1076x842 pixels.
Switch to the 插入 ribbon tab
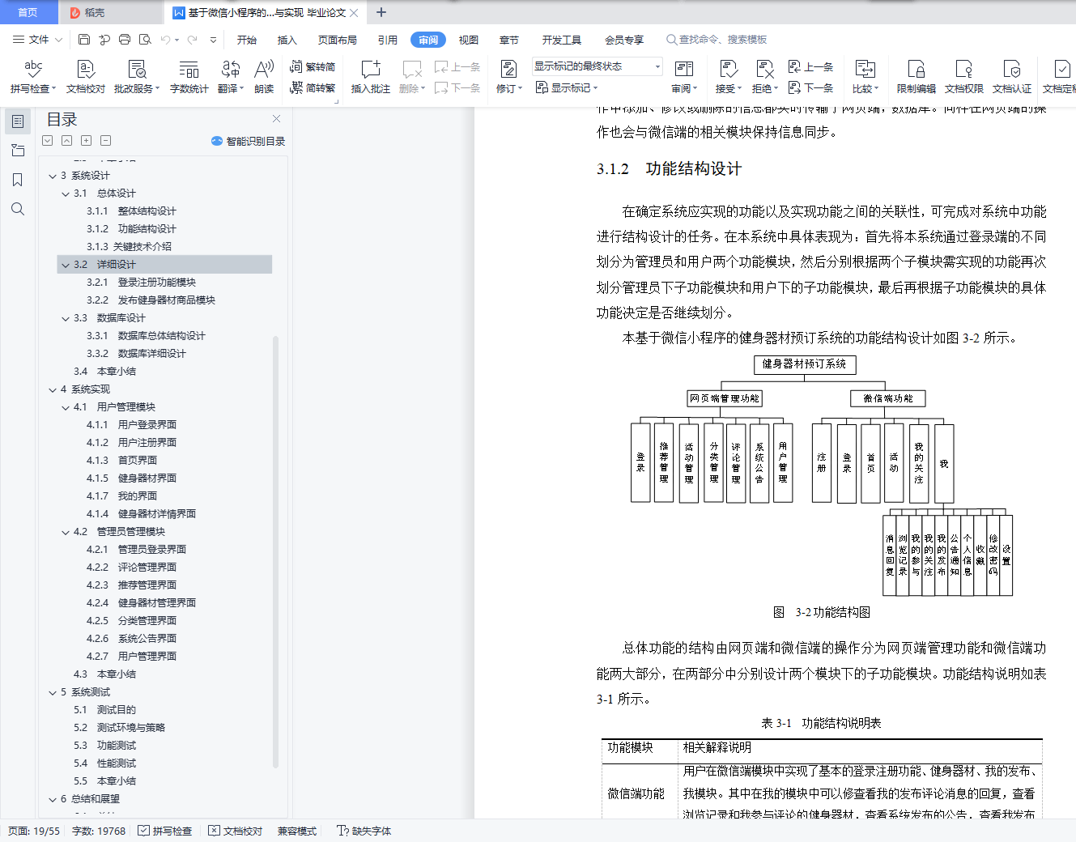[x=287, y=40]
